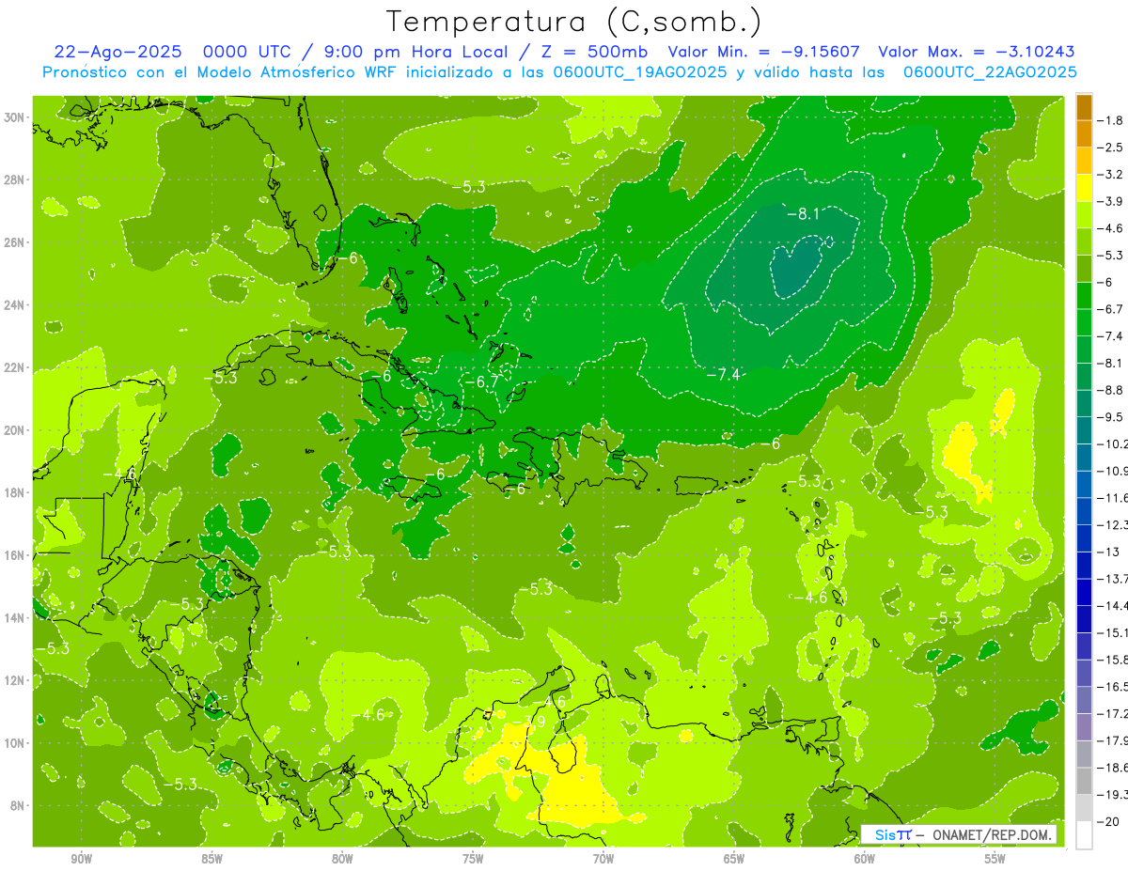Click the -8.1 contour label on the map
The height and width of the screenshot is (871, 1128).
pyautogui.click(x=804, y=214)
